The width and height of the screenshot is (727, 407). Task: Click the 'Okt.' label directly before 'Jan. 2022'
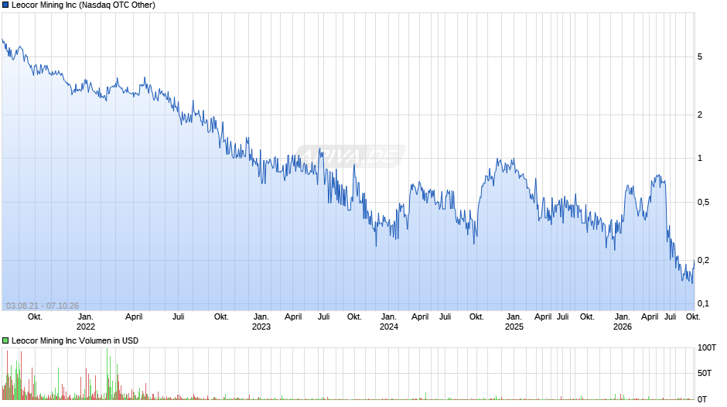tap(35, 317)
